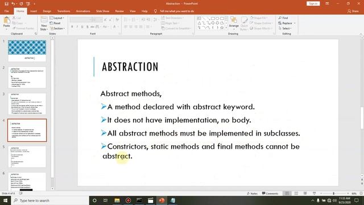Start slideshow from Quick Access toolbar
This screenshot has width=364, height=205.
tap(28, 4)
